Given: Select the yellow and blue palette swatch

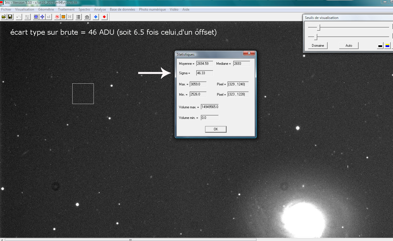Looking at the screenshot, I should point(387,46).
